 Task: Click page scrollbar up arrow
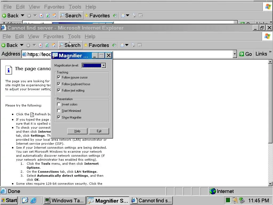coord(270,62)
